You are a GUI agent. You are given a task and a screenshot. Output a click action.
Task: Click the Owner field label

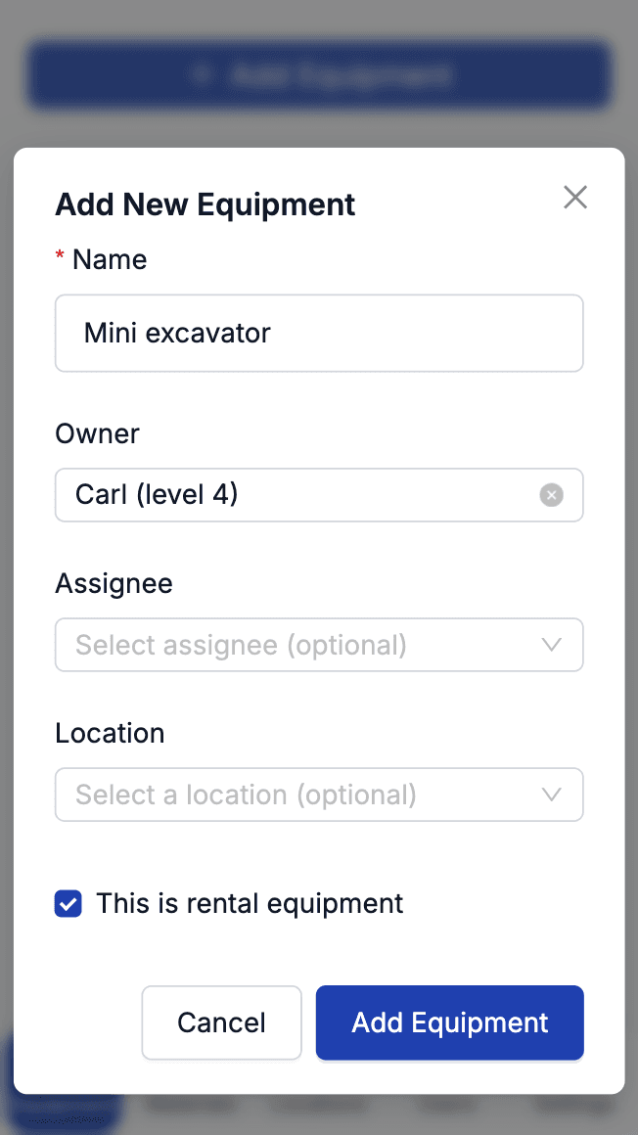point(97,433)
